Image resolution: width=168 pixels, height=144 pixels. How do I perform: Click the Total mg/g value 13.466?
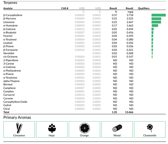point(129,112)
